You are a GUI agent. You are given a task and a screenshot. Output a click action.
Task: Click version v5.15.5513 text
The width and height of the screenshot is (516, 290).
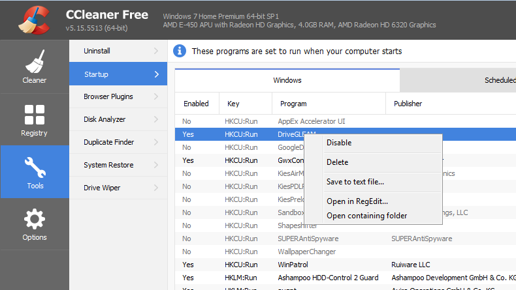tap(97, 28)
